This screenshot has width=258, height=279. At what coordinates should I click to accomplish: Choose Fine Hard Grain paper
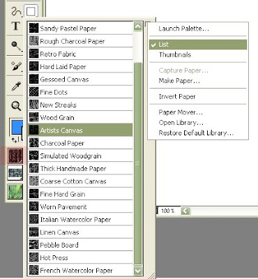pyautogui.click(x=80, y=194)
